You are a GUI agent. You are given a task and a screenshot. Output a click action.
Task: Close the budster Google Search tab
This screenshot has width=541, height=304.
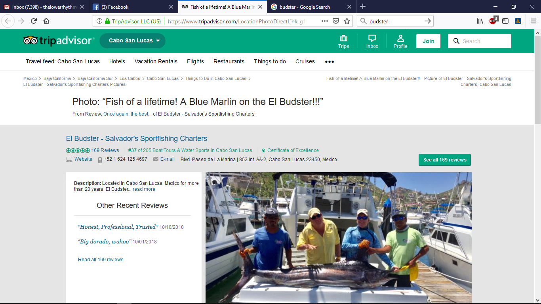pos(349,7)
